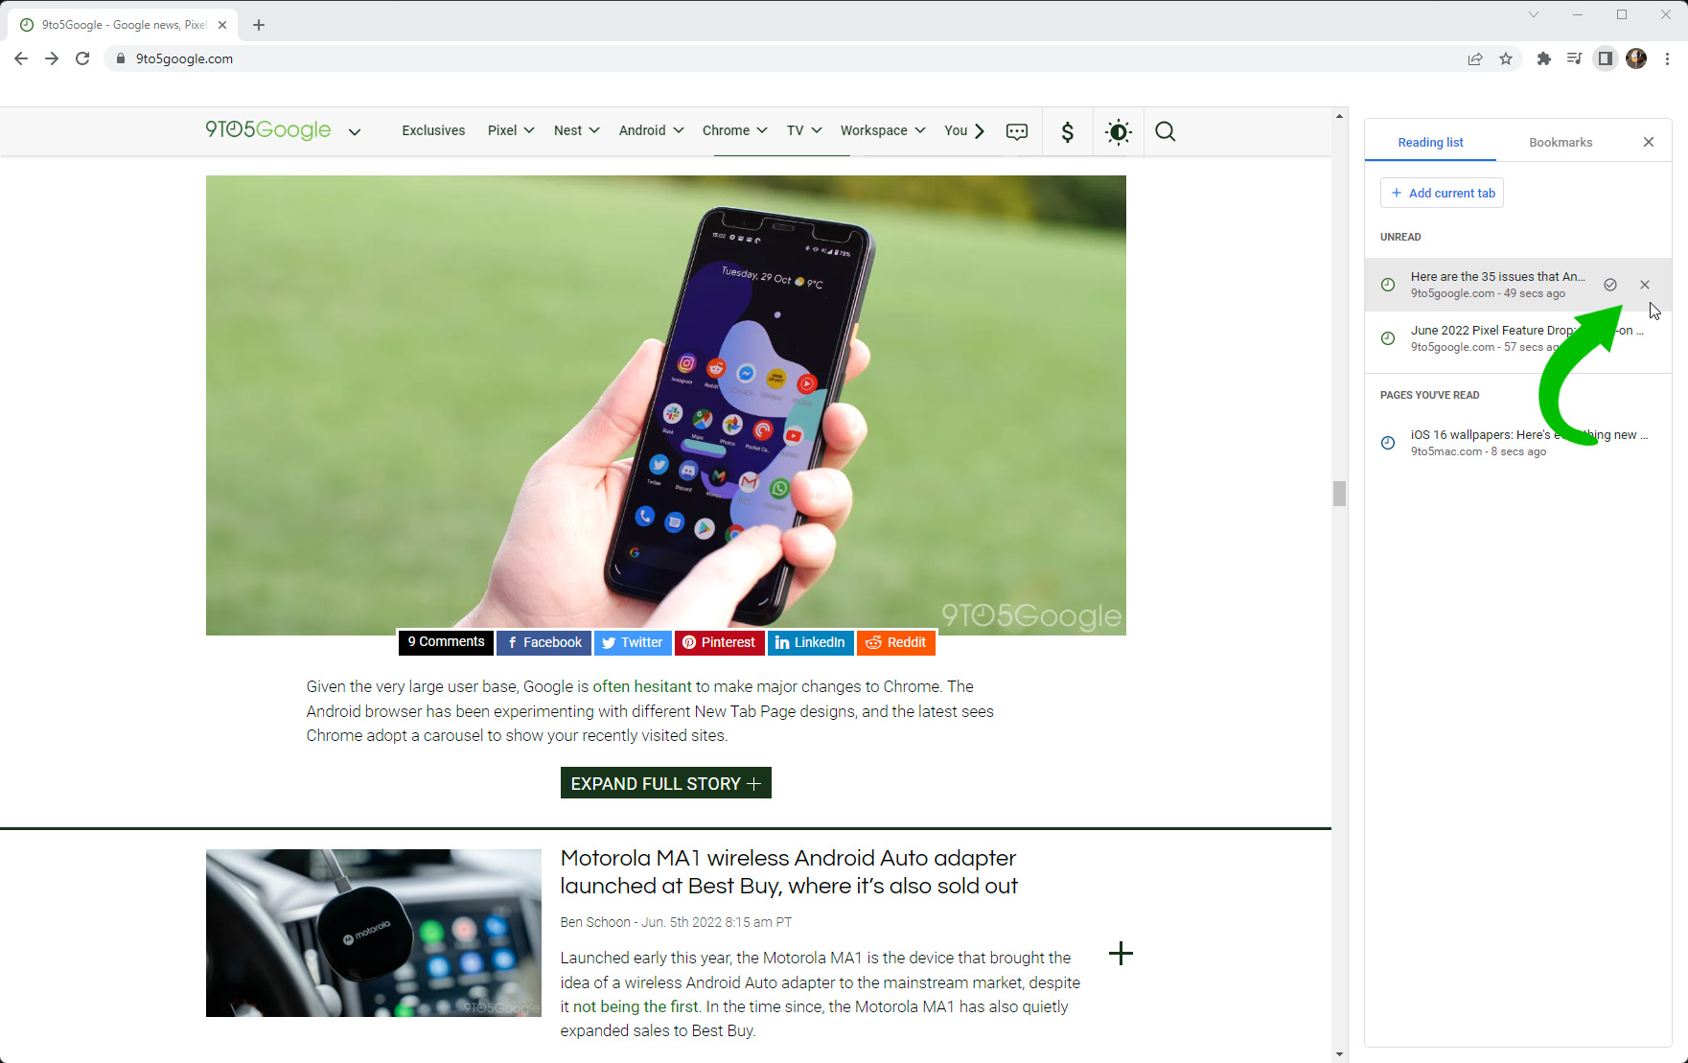This screenshot has width=1688, height=1063.
Task: Switch to the Bookmarks tab
Action: [x=1560, y=142]
